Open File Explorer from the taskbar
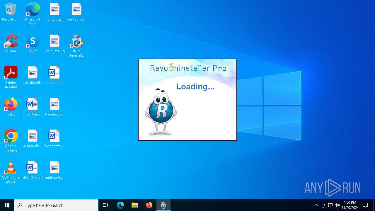Image resolution: width=375 pixels, height=211 pixels. pyautogui.click(x=135, y=205)
